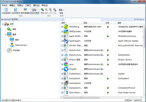Viewport: 146px width, 102px height.
Task: Click the Dingtalk entry icon
Action: coord(66,69)
